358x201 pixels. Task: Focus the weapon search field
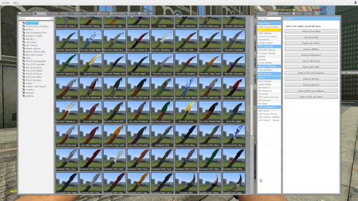tap(36, 18)
